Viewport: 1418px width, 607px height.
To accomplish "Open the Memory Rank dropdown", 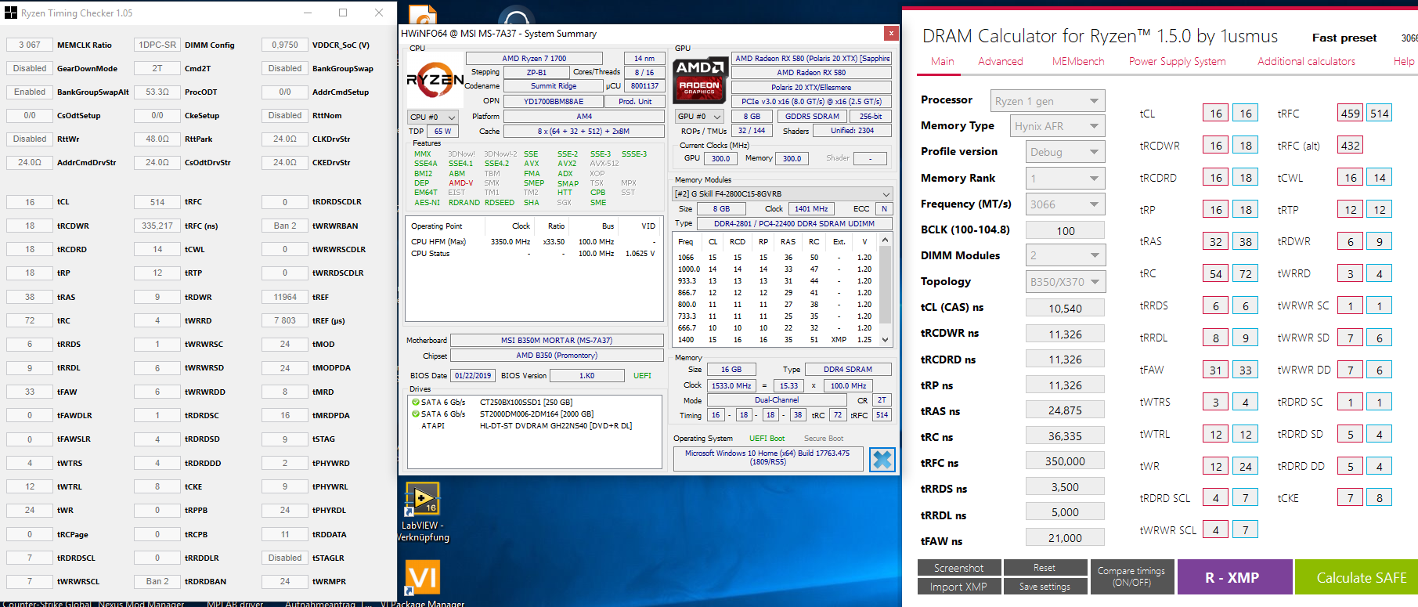I will (1065, 179).
